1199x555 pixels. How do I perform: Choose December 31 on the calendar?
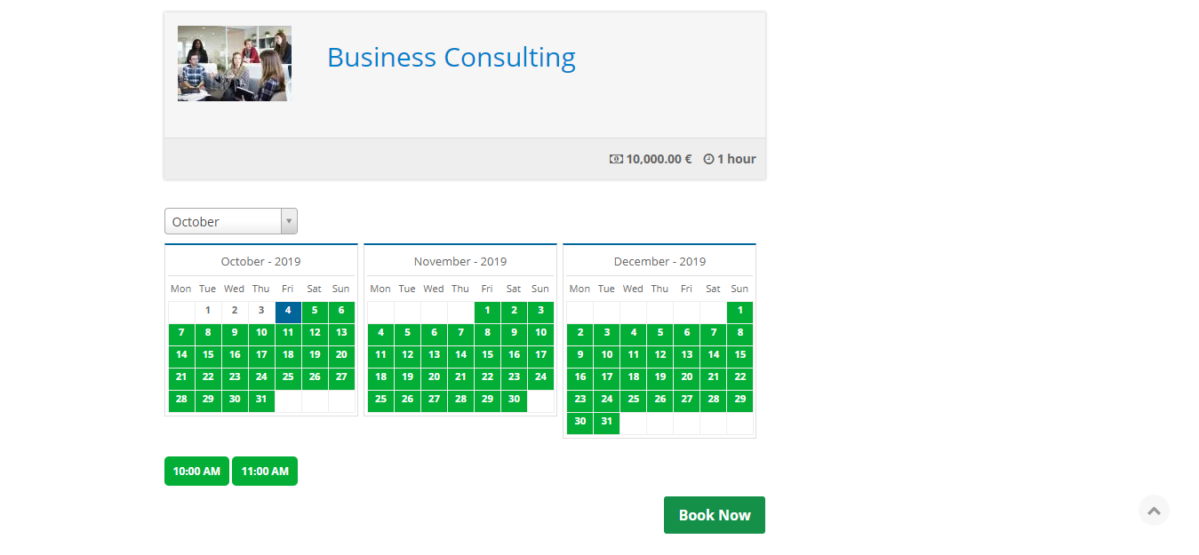[606, 422]
